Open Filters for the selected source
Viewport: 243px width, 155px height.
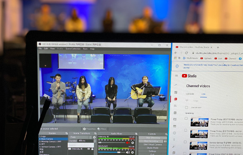coord(102,129)
